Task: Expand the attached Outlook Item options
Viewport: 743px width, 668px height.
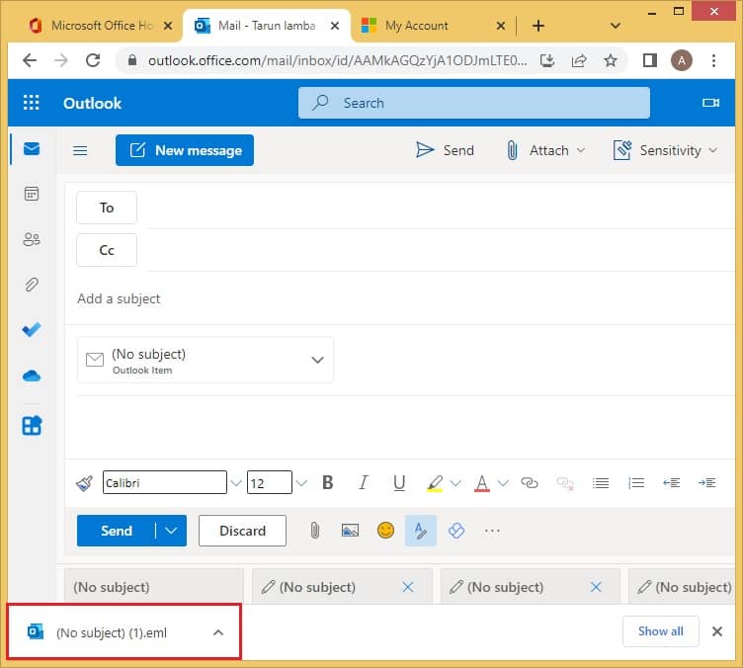Action: (317, 360)
